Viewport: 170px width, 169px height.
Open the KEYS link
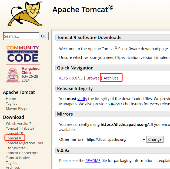[x=64, y=78]
